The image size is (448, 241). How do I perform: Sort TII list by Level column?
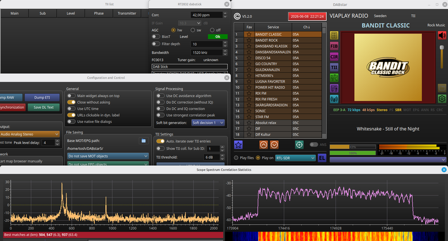point(71,13)
